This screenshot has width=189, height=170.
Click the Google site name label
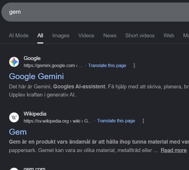pos(32,58)
